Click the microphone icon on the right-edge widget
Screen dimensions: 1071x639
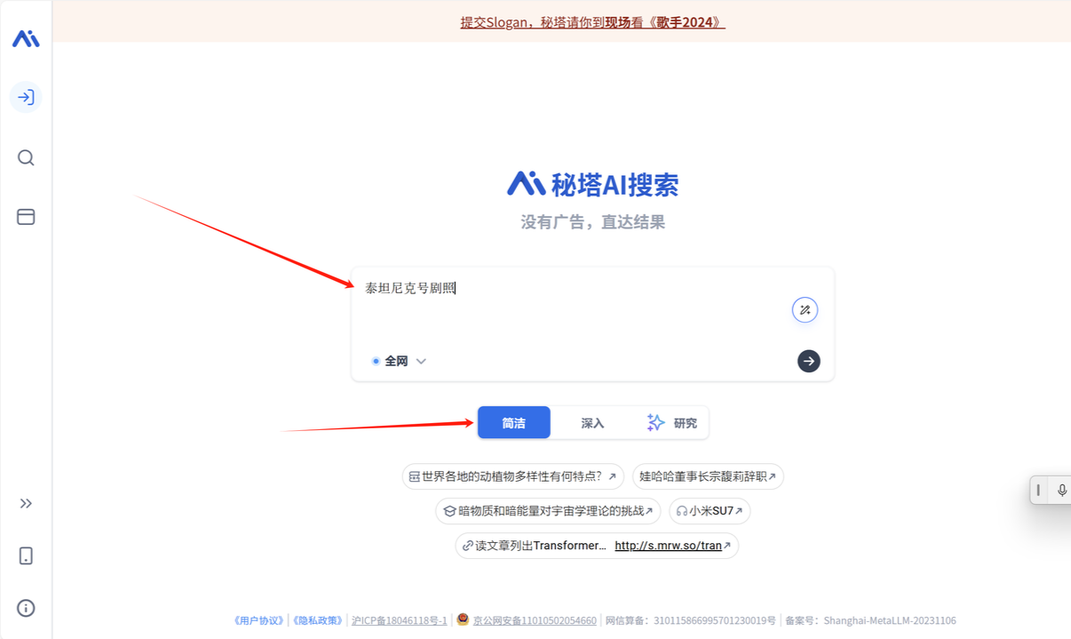[x=1061, y=490]
